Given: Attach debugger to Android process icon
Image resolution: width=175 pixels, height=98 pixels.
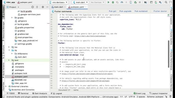Looking at the screenshot, I should tap(135, 2).
